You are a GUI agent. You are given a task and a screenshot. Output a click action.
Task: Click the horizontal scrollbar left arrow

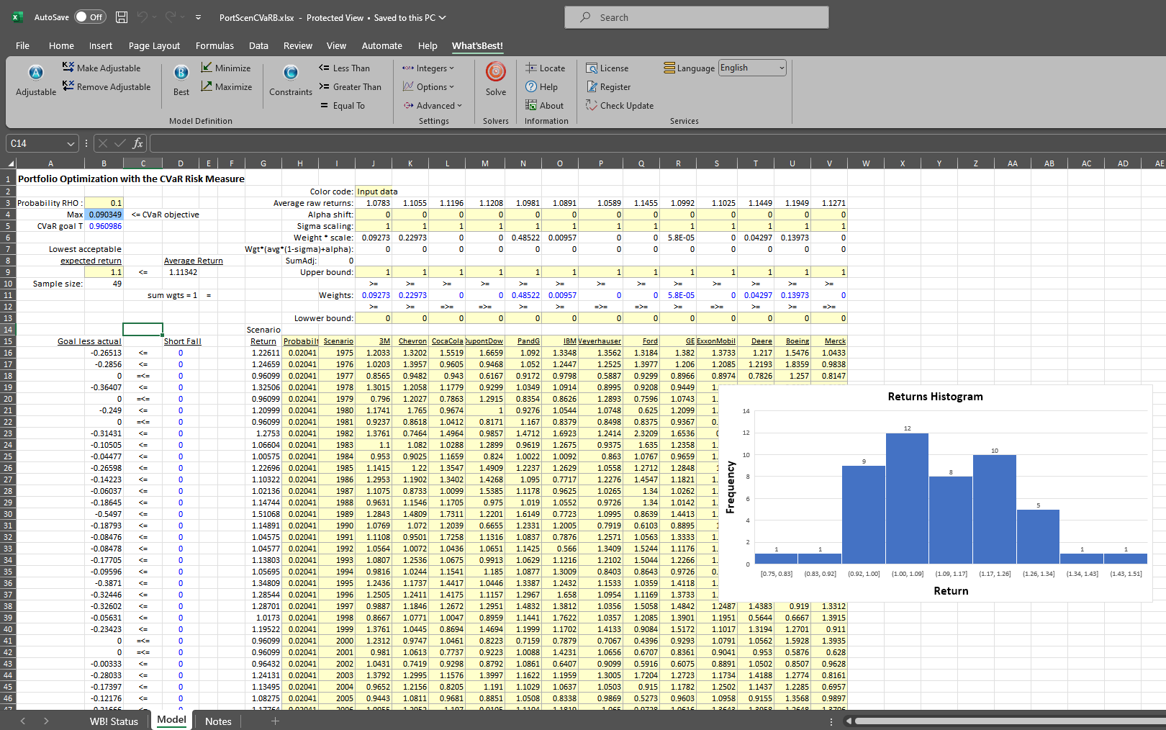pos(849,721)
